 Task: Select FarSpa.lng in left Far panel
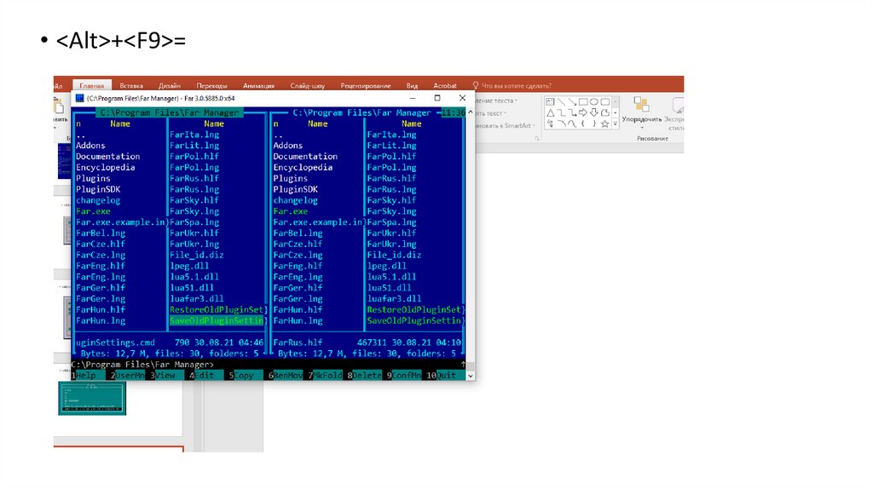point(194,222)
